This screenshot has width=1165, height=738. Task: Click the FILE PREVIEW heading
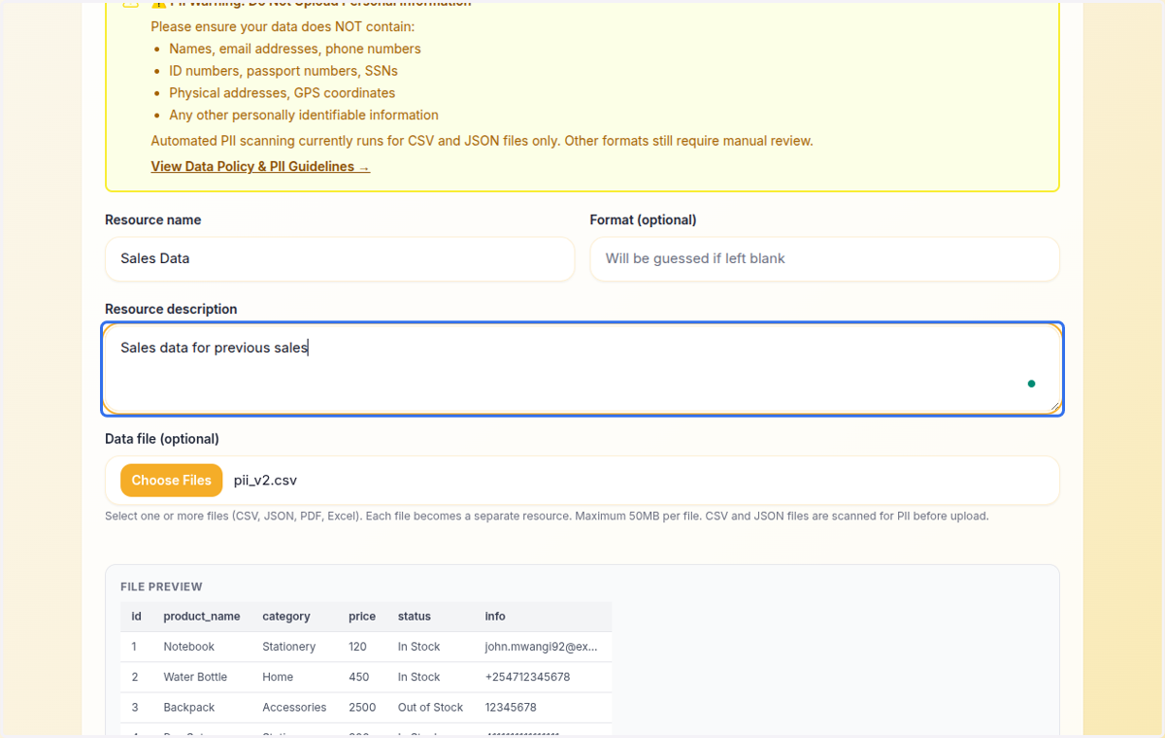[161, 587]
